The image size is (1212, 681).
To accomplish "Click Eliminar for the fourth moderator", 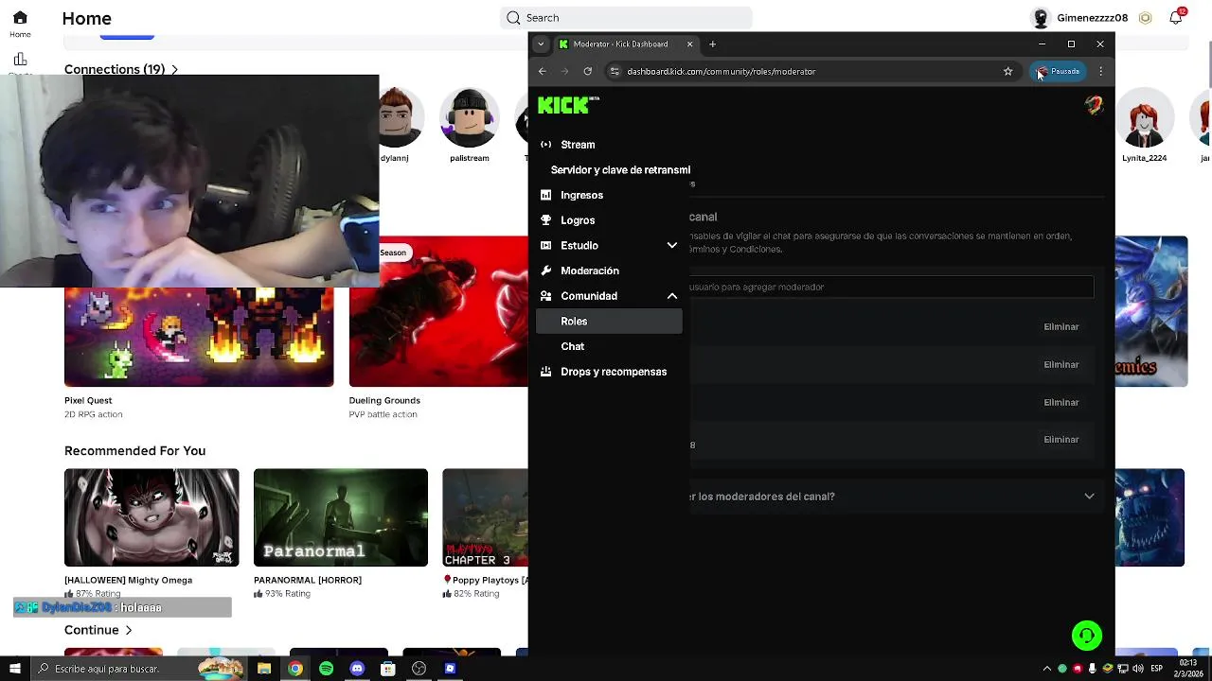I will tap(1061, 439).
